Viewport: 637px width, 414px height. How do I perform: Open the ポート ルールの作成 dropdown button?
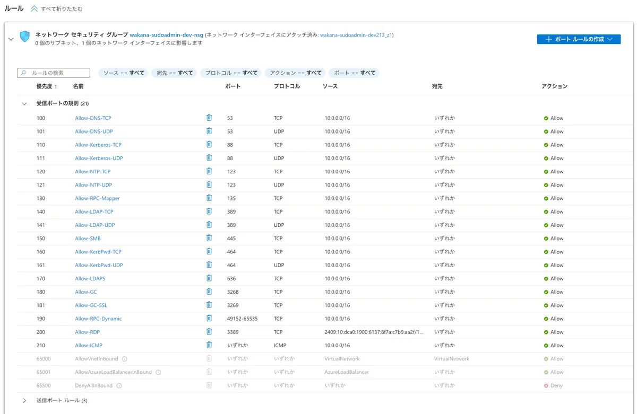(x=579, y=39)
